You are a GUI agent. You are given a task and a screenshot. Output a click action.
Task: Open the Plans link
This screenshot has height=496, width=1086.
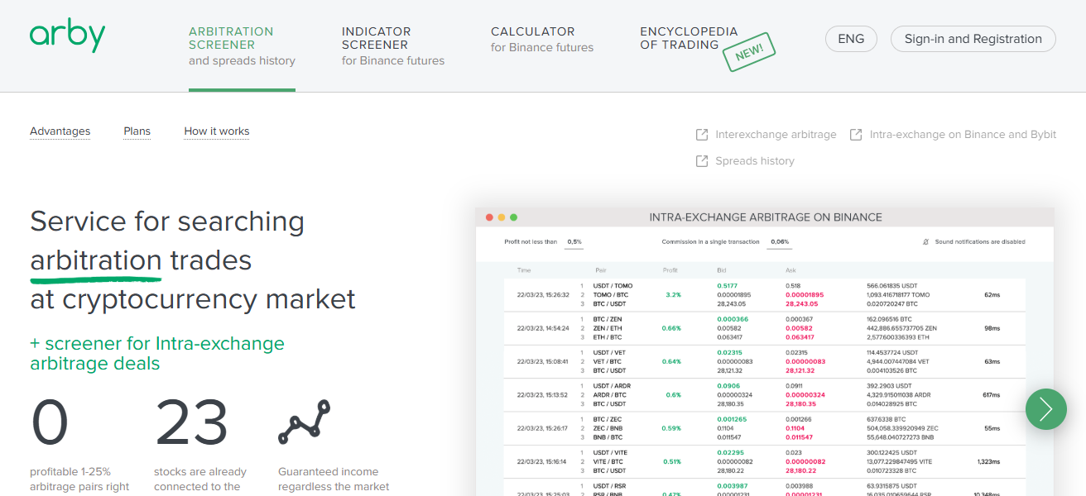pyautogui.click(x=137, y=131)
